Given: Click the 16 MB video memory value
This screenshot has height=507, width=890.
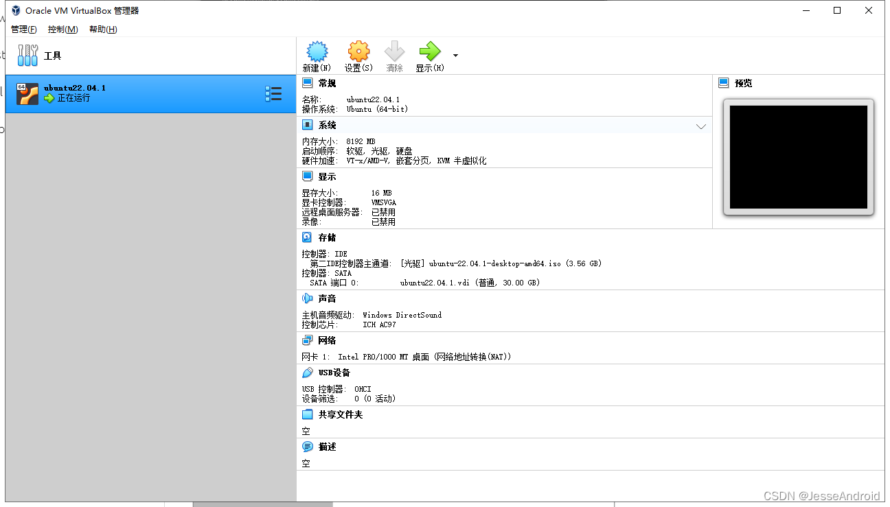Looking at the screenshot, I should (x=381, y=193).
